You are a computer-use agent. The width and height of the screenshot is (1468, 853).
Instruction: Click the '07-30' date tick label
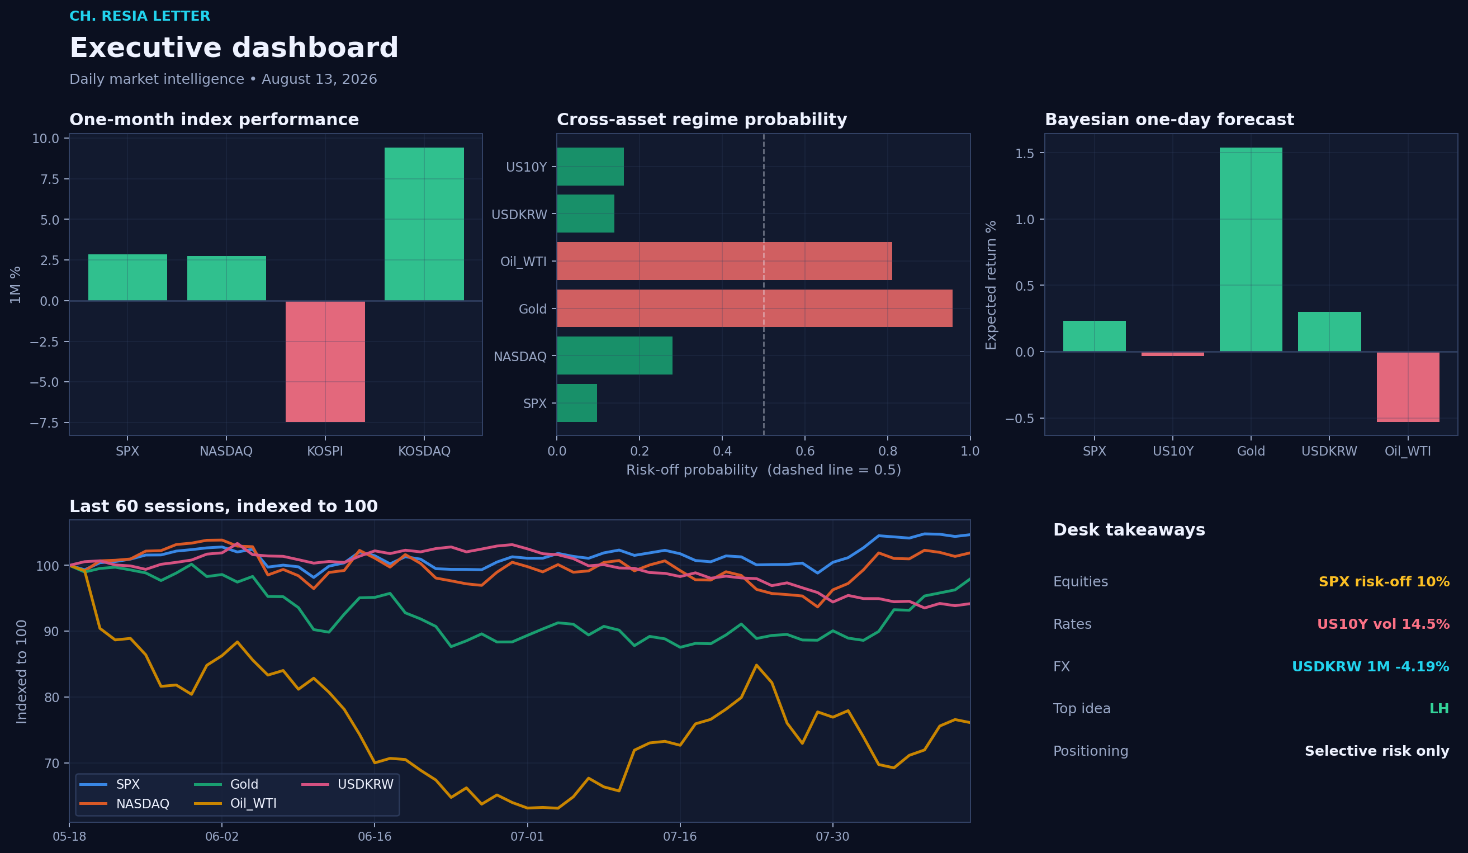(832, 837)
